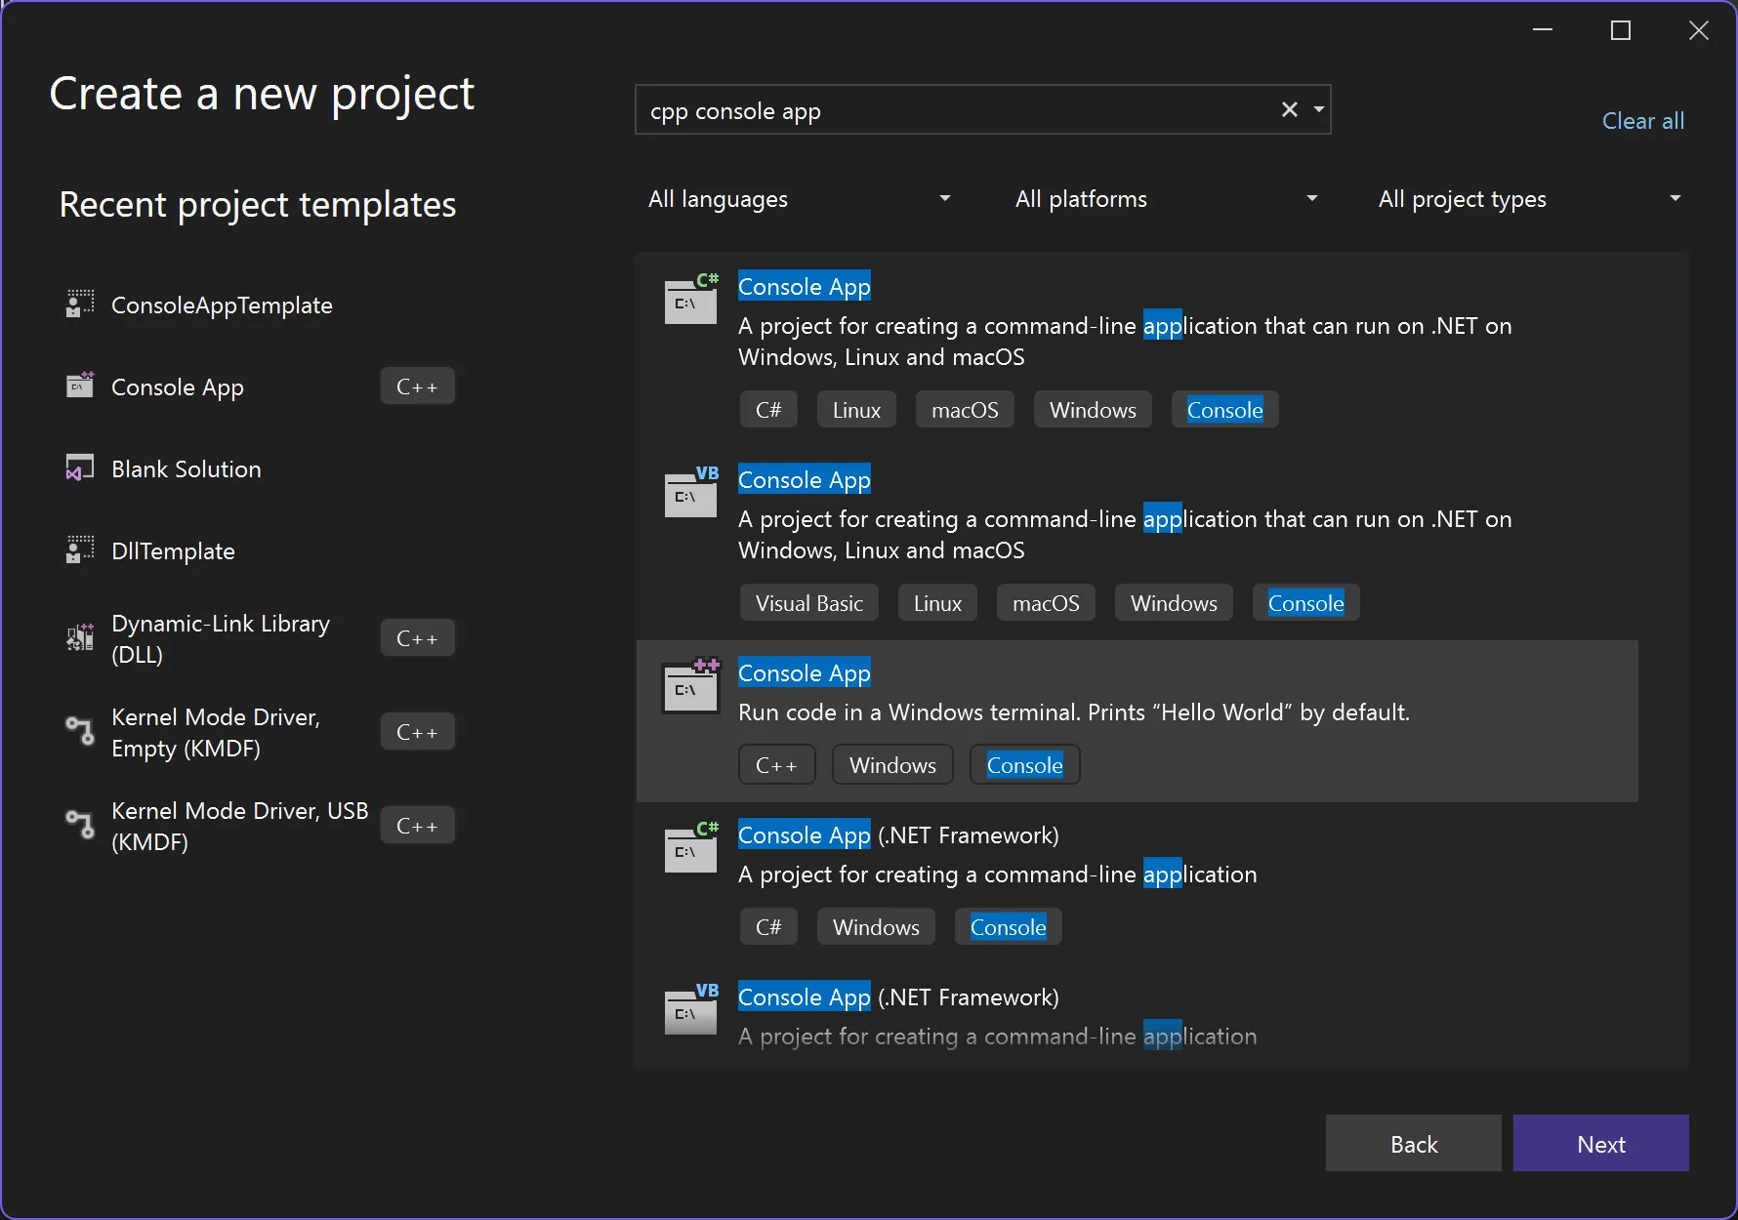Open the search history dropdown arrow
The height and width of the screenshot is (1220, 1738).
pos(1318,109)
